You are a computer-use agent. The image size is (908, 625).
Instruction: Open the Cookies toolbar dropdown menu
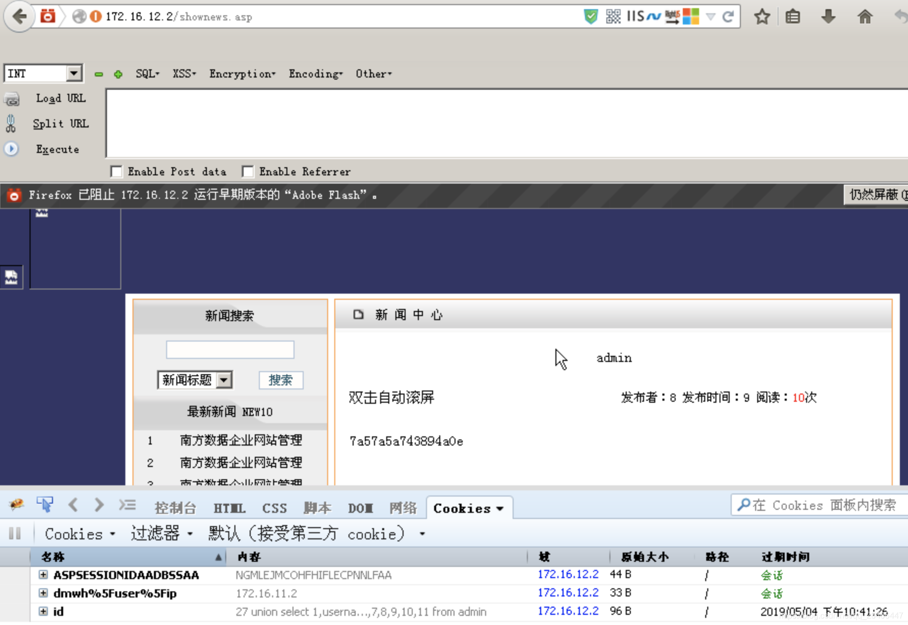pyautogui.click(x=79, y=534)
